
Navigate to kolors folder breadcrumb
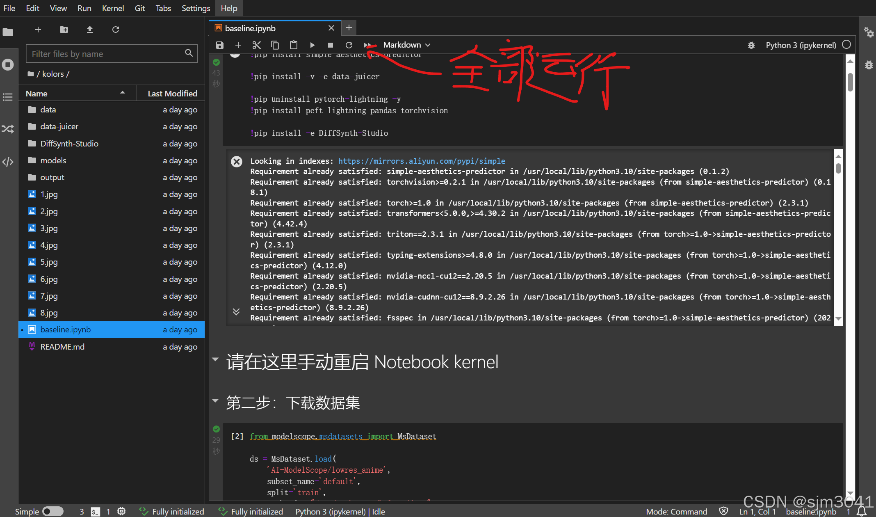[x=53, y=74]
